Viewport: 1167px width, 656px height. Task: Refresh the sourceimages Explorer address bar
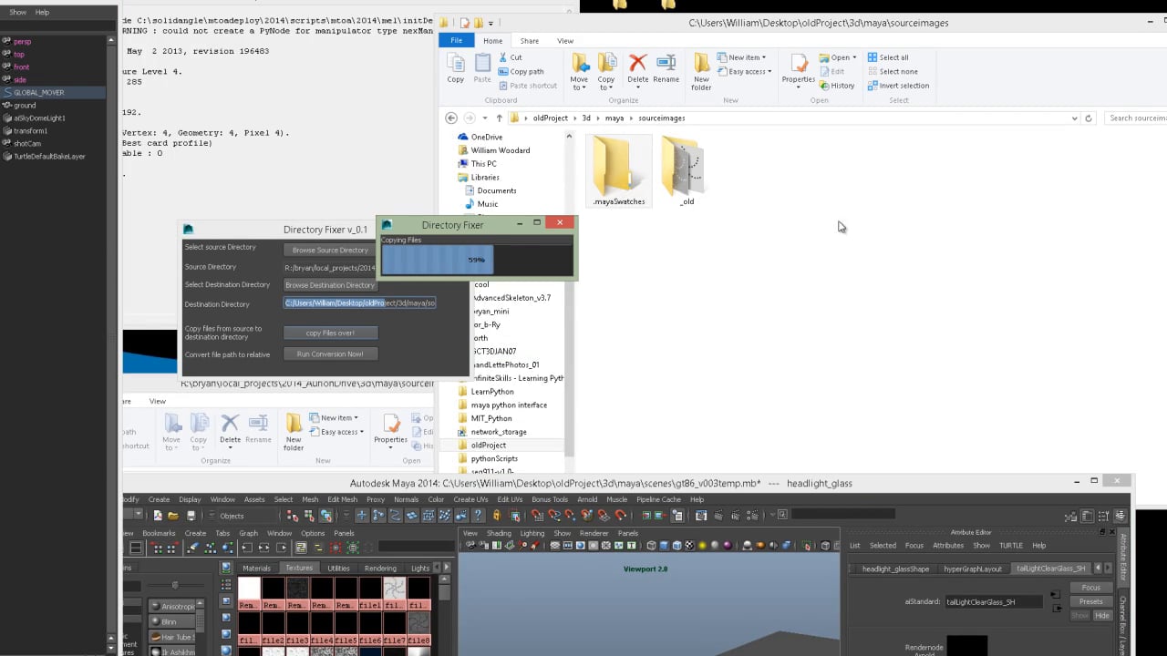click(1088, 118)
